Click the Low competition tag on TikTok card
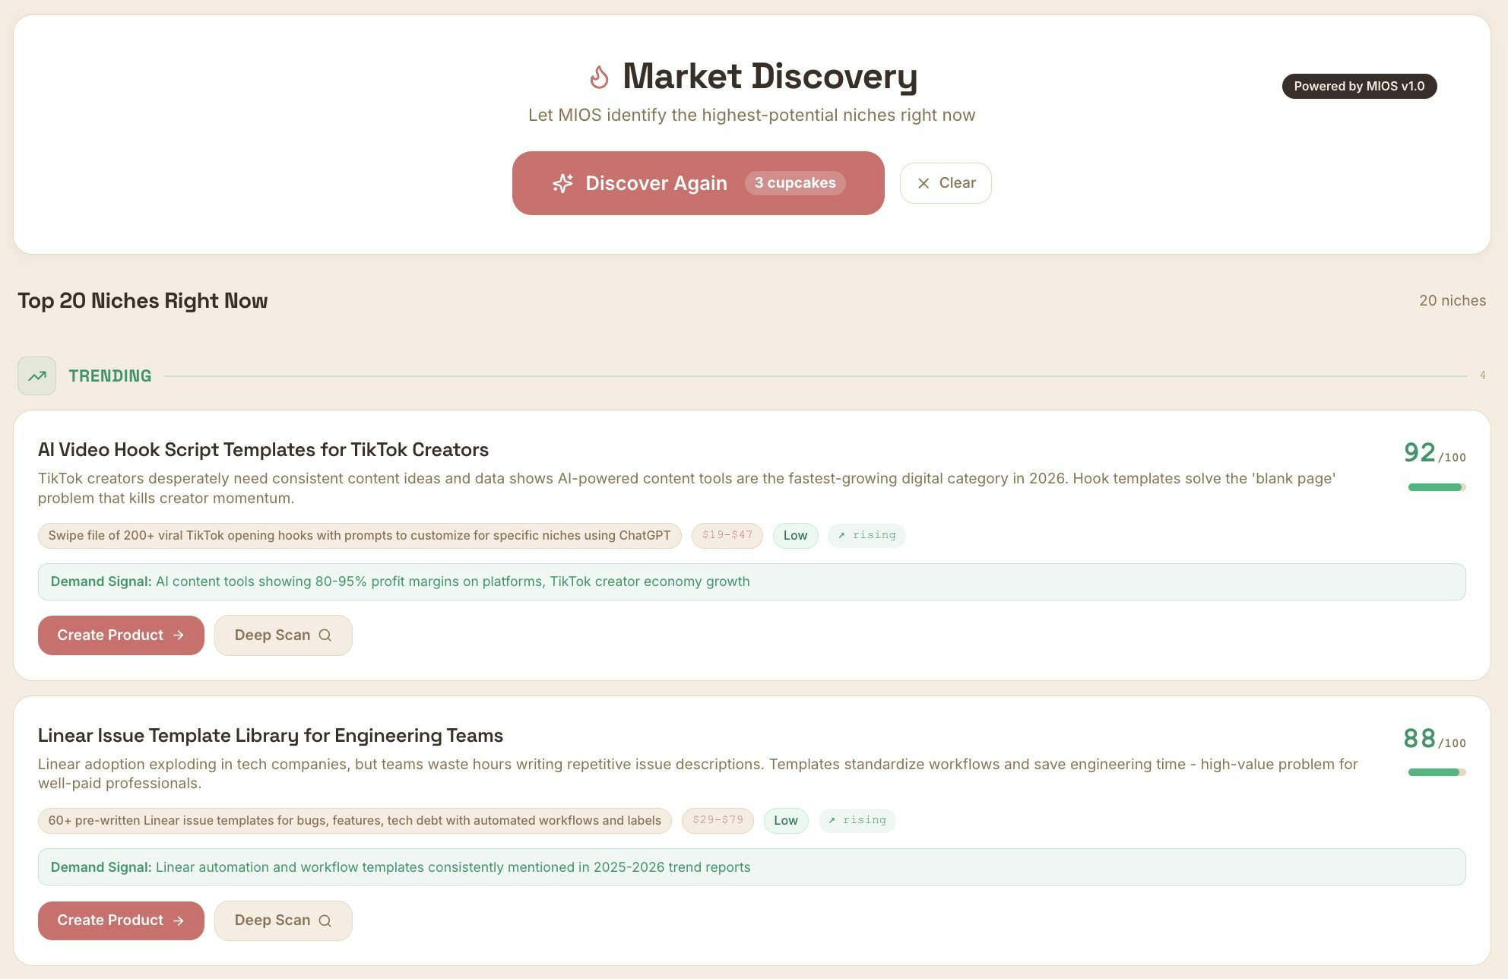The height and width of the screenshot is (979, 1508). coord(795,535)
